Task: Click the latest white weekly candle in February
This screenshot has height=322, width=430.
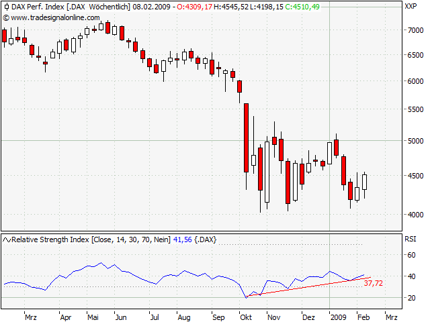Action: coord(364,182)
